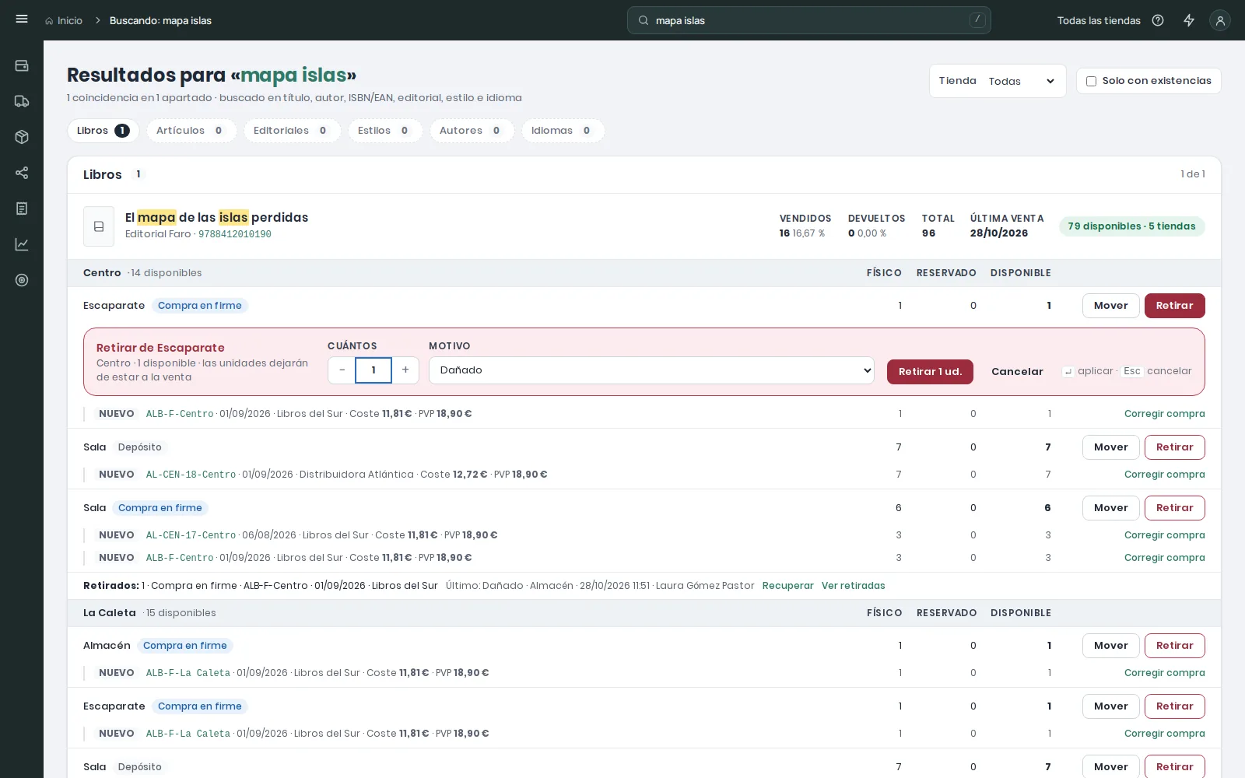1245x778 pixels.
Task: Click the Retirar 1 ud. button
Action: click(x=930, y=372)
